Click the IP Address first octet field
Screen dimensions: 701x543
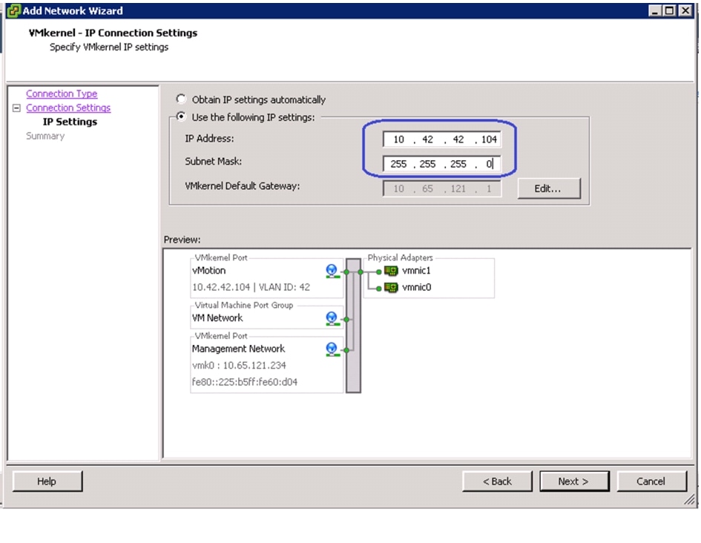point(398,139)
